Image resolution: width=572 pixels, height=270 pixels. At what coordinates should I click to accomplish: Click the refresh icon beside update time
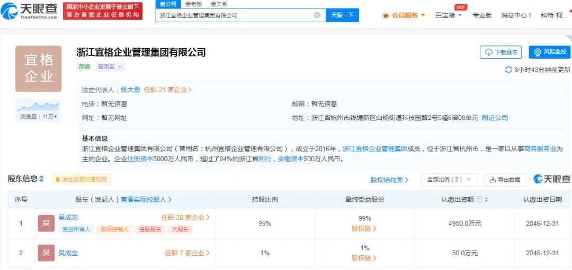coord(509,70)
